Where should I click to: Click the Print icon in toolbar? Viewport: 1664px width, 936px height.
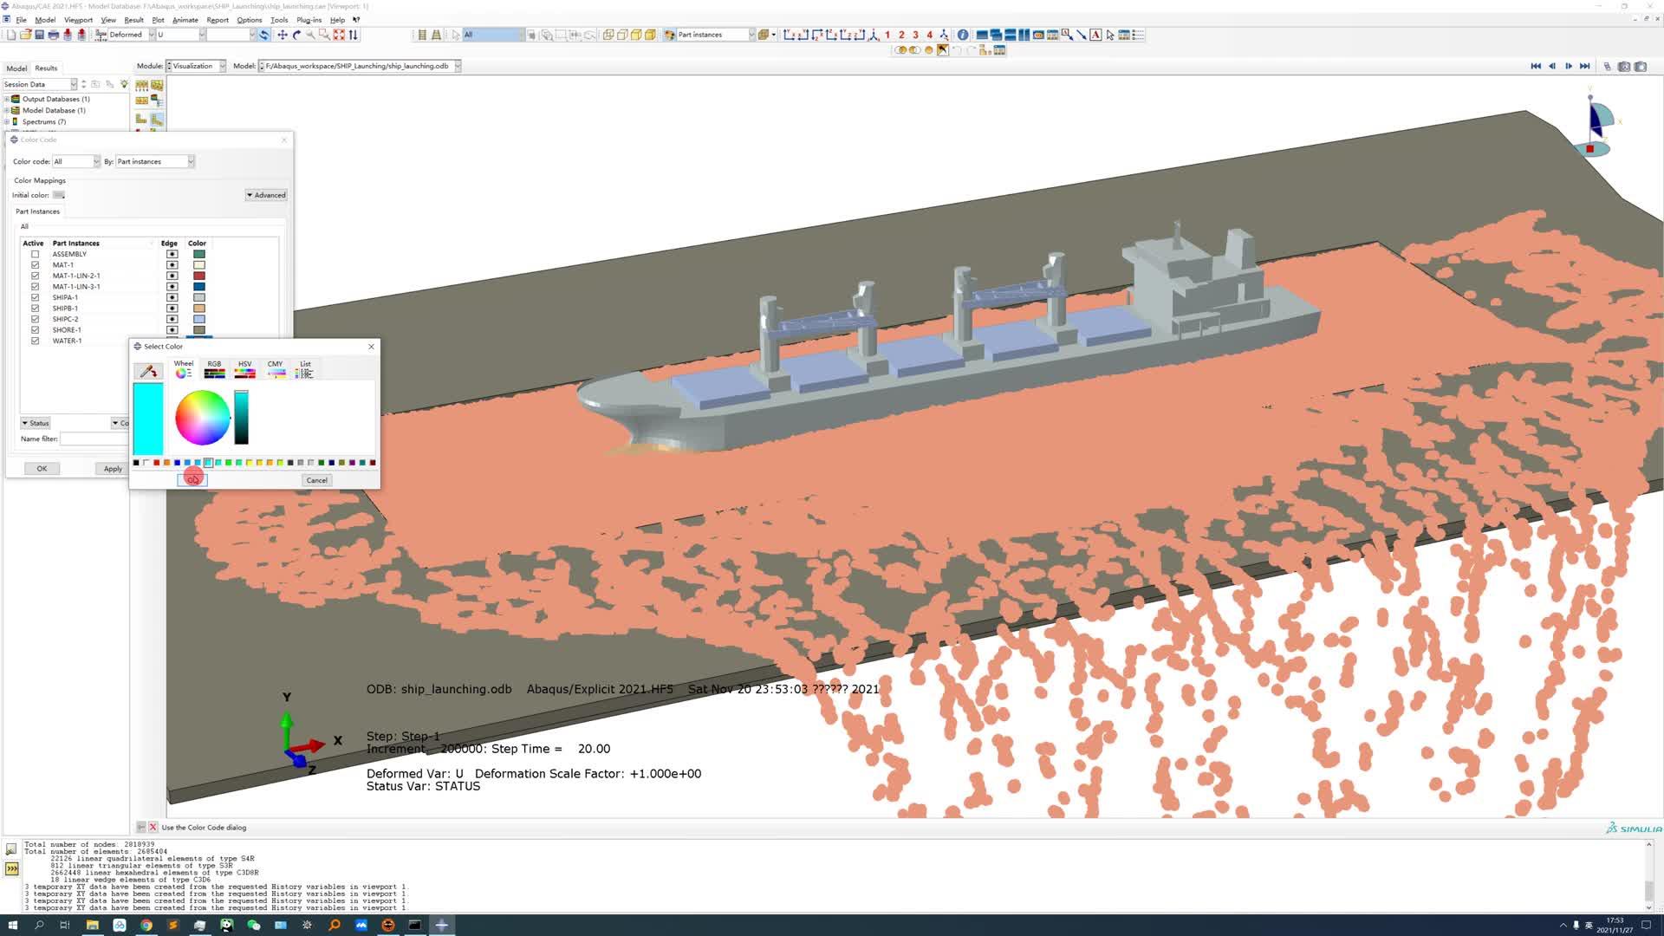(x=54, y=35)
